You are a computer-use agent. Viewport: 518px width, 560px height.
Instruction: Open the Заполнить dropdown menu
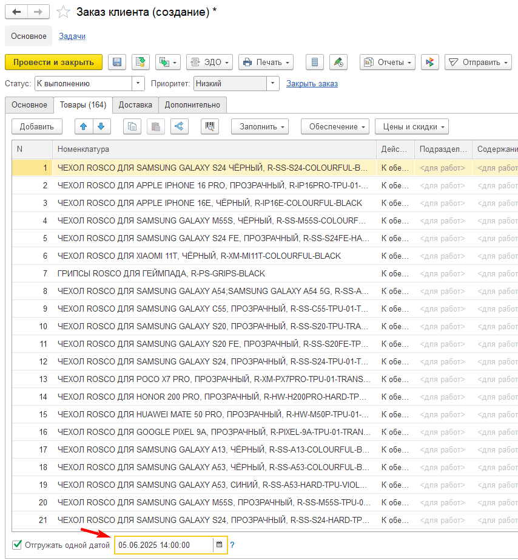[260, 126]
